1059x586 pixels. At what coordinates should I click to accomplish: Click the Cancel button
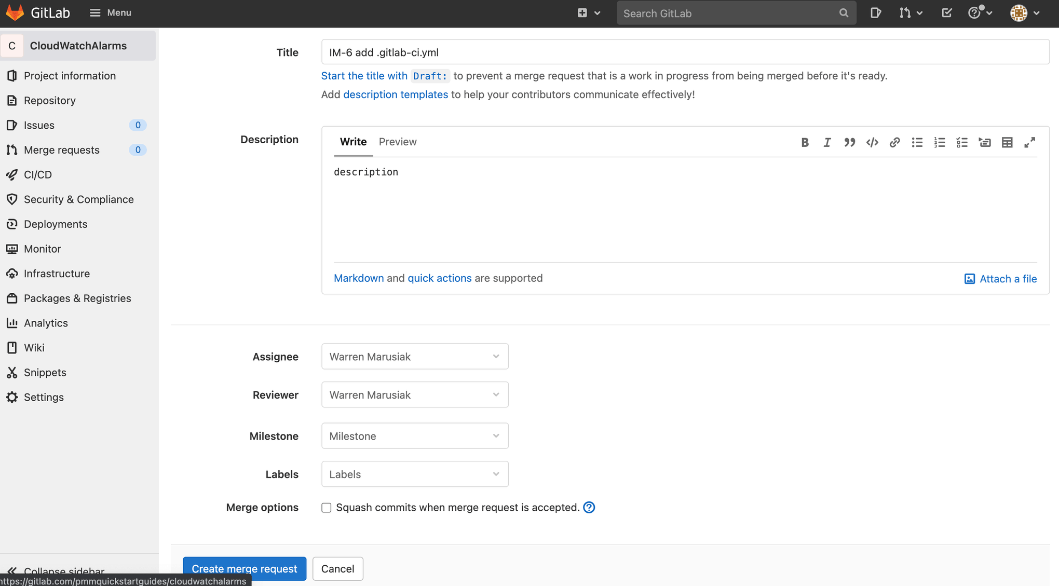(337, 569)
